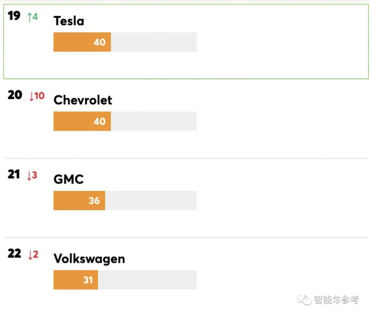Click the rank number 19

14,16
